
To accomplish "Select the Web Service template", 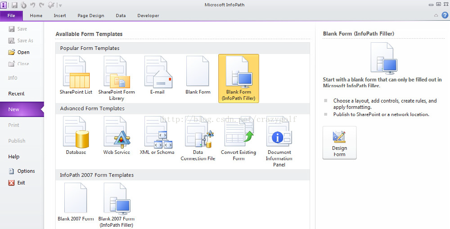I will (x=117, y=135).
